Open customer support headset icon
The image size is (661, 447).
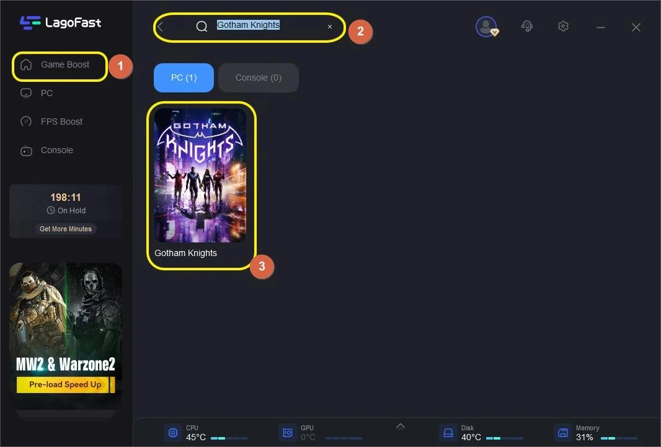[x=527, y=27]
